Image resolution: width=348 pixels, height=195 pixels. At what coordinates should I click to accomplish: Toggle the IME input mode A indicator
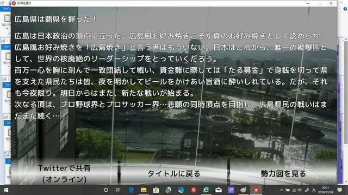click(314, 190)
